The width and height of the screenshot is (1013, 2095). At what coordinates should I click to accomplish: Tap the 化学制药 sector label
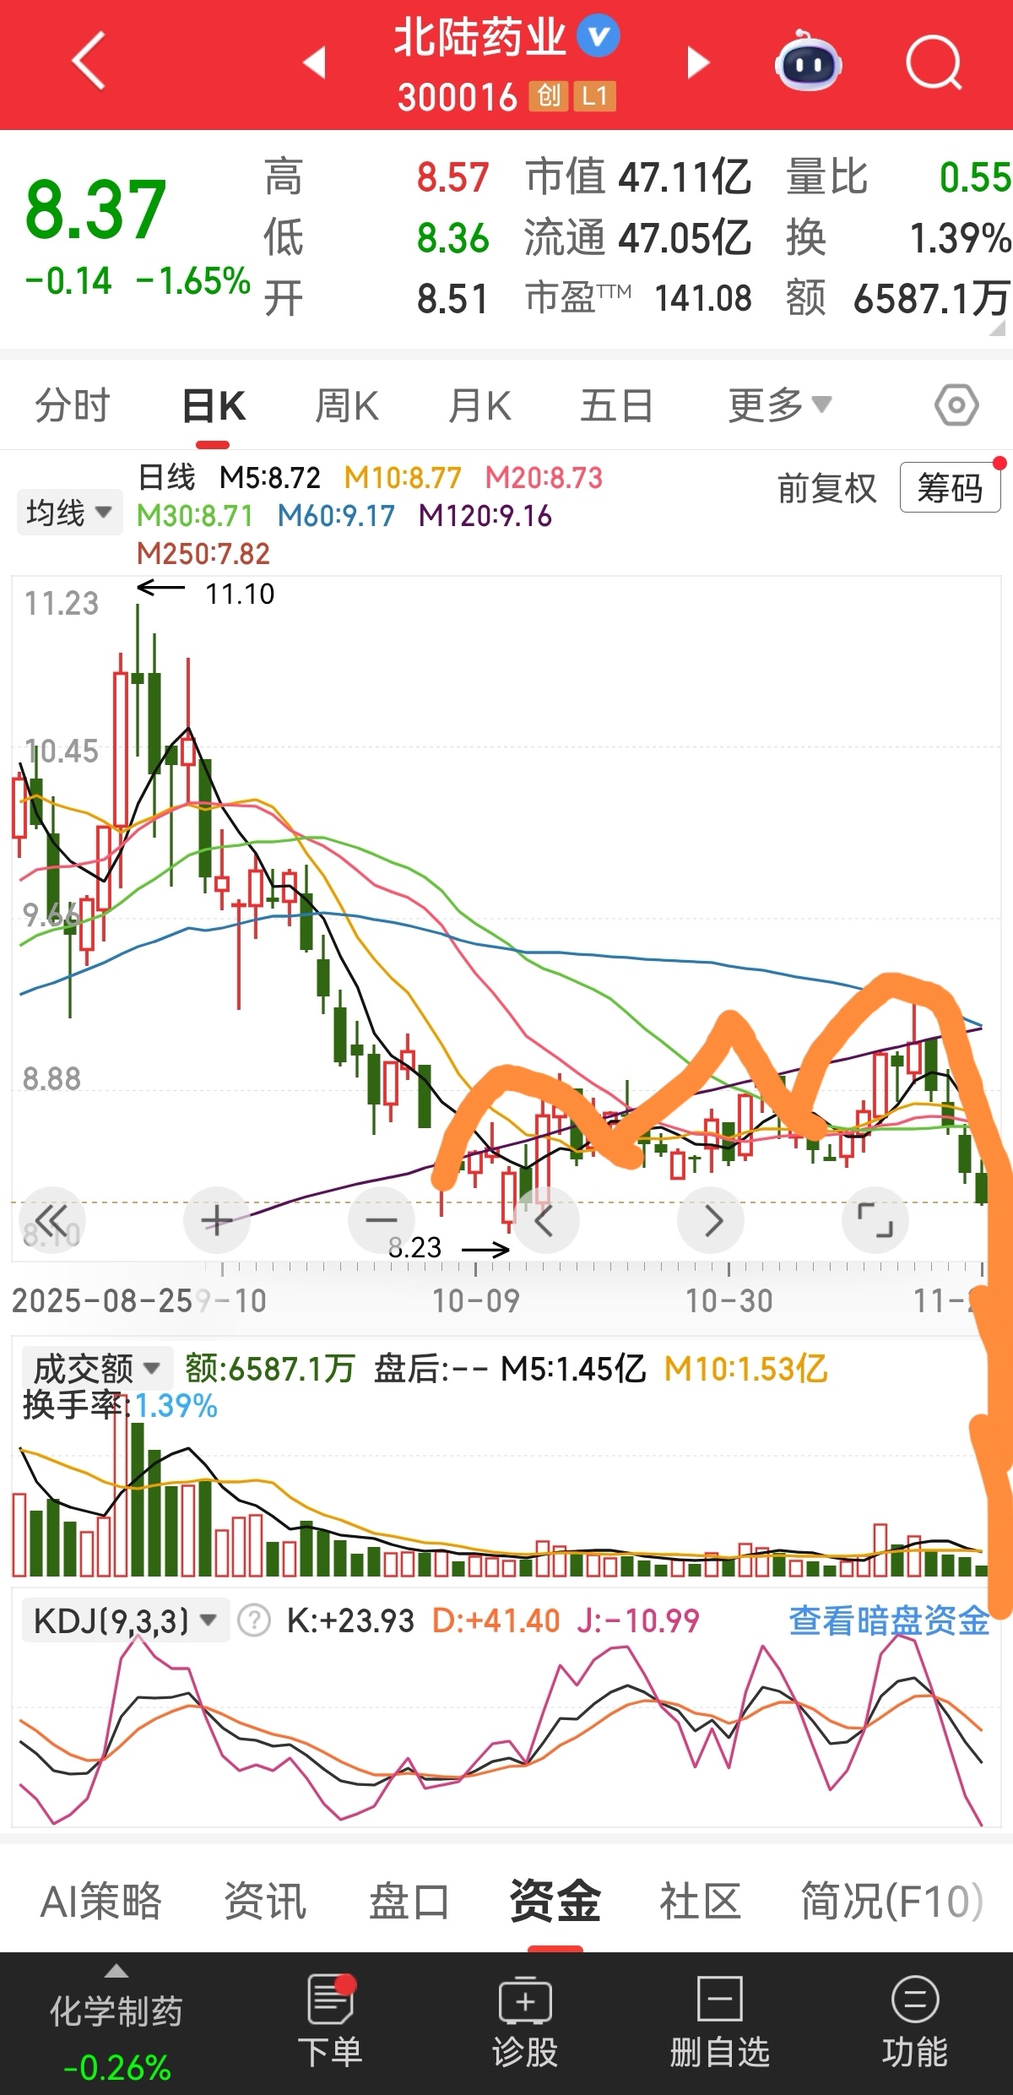116,2011
